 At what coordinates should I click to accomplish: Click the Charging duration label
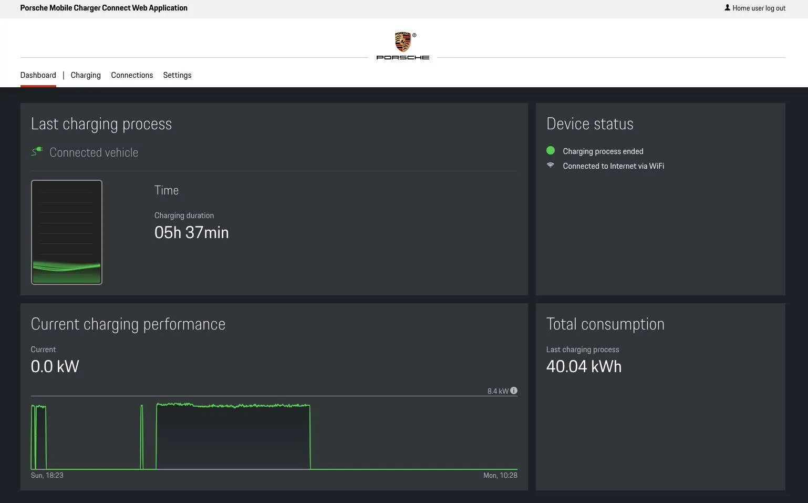pyautogui.click(x=184, y=215)
